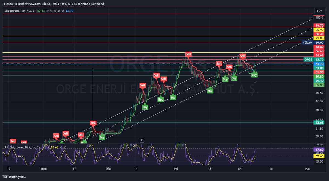Click the red 61.90 price label
This screenshot has height=181, width=329.
click(x=319, y=72)
